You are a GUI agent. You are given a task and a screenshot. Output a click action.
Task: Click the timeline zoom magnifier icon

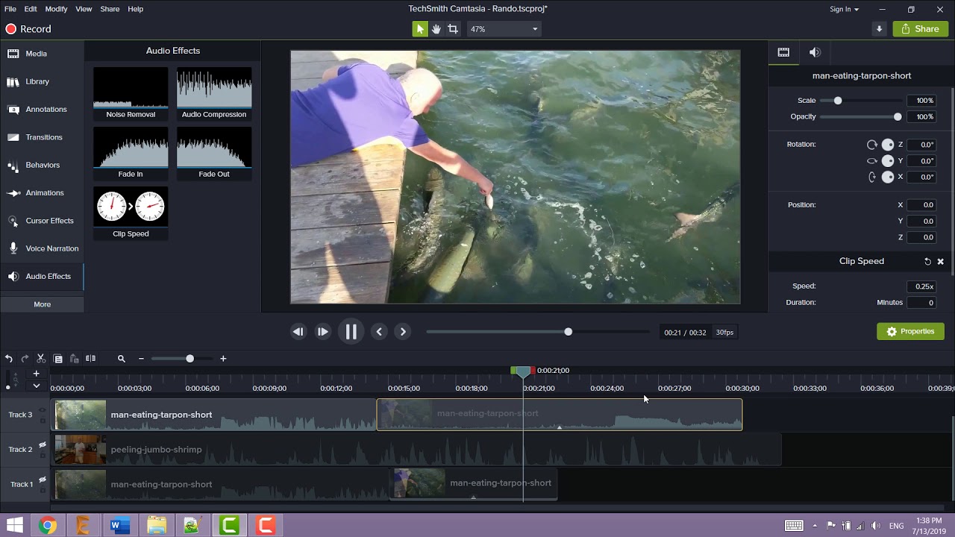point(121,359)
